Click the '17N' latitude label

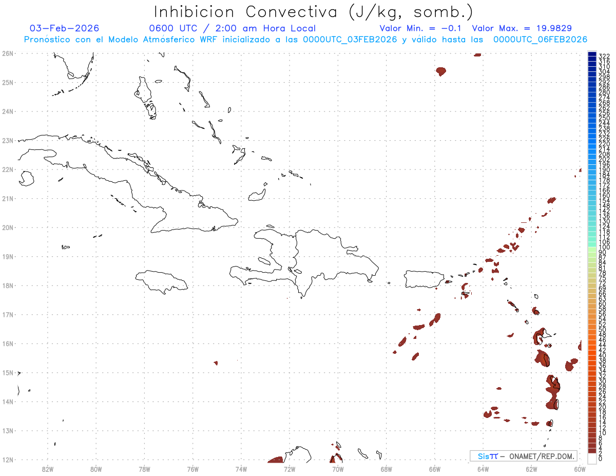[x=8, y=314]
